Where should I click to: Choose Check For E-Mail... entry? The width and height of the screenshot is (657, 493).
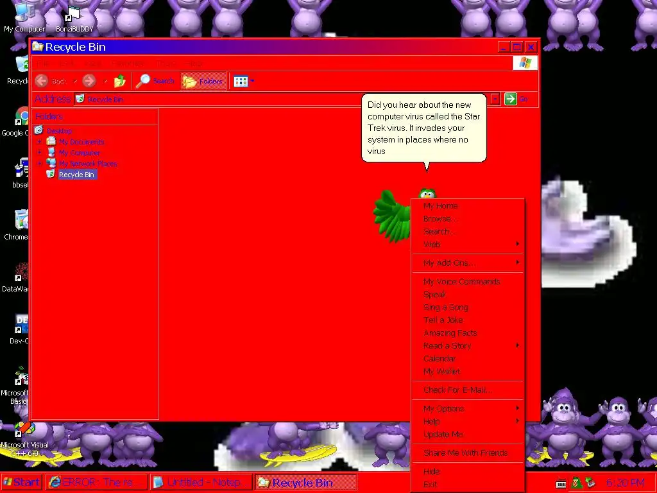[468, 390]
